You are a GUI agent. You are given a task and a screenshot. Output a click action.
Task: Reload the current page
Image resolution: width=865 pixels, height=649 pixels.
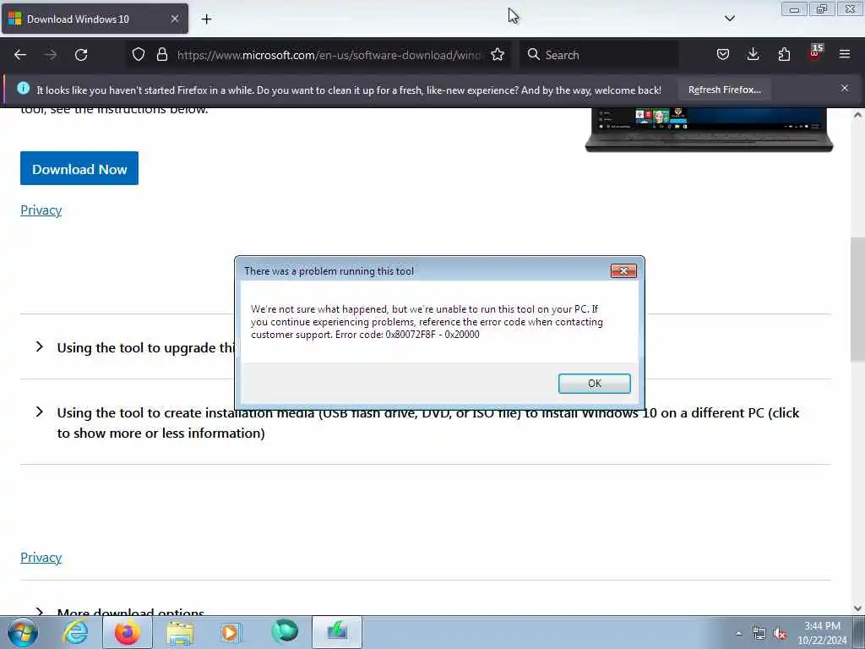[81, 55]
